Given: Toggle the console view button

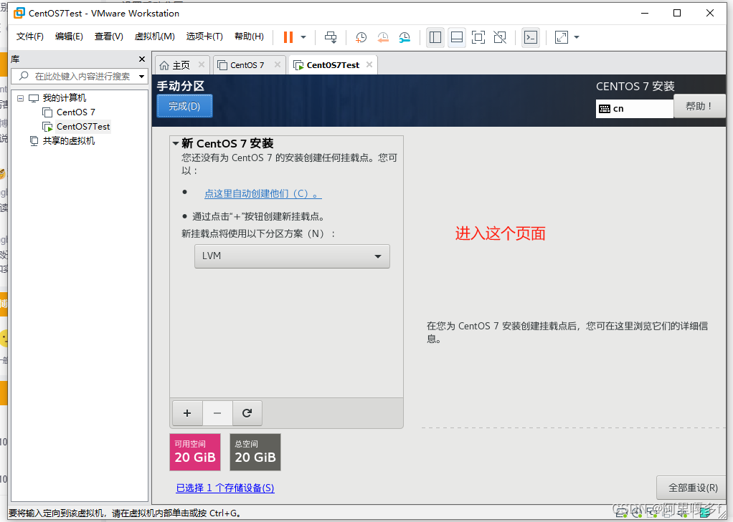Looking at the screenshot, I should 530,37.
